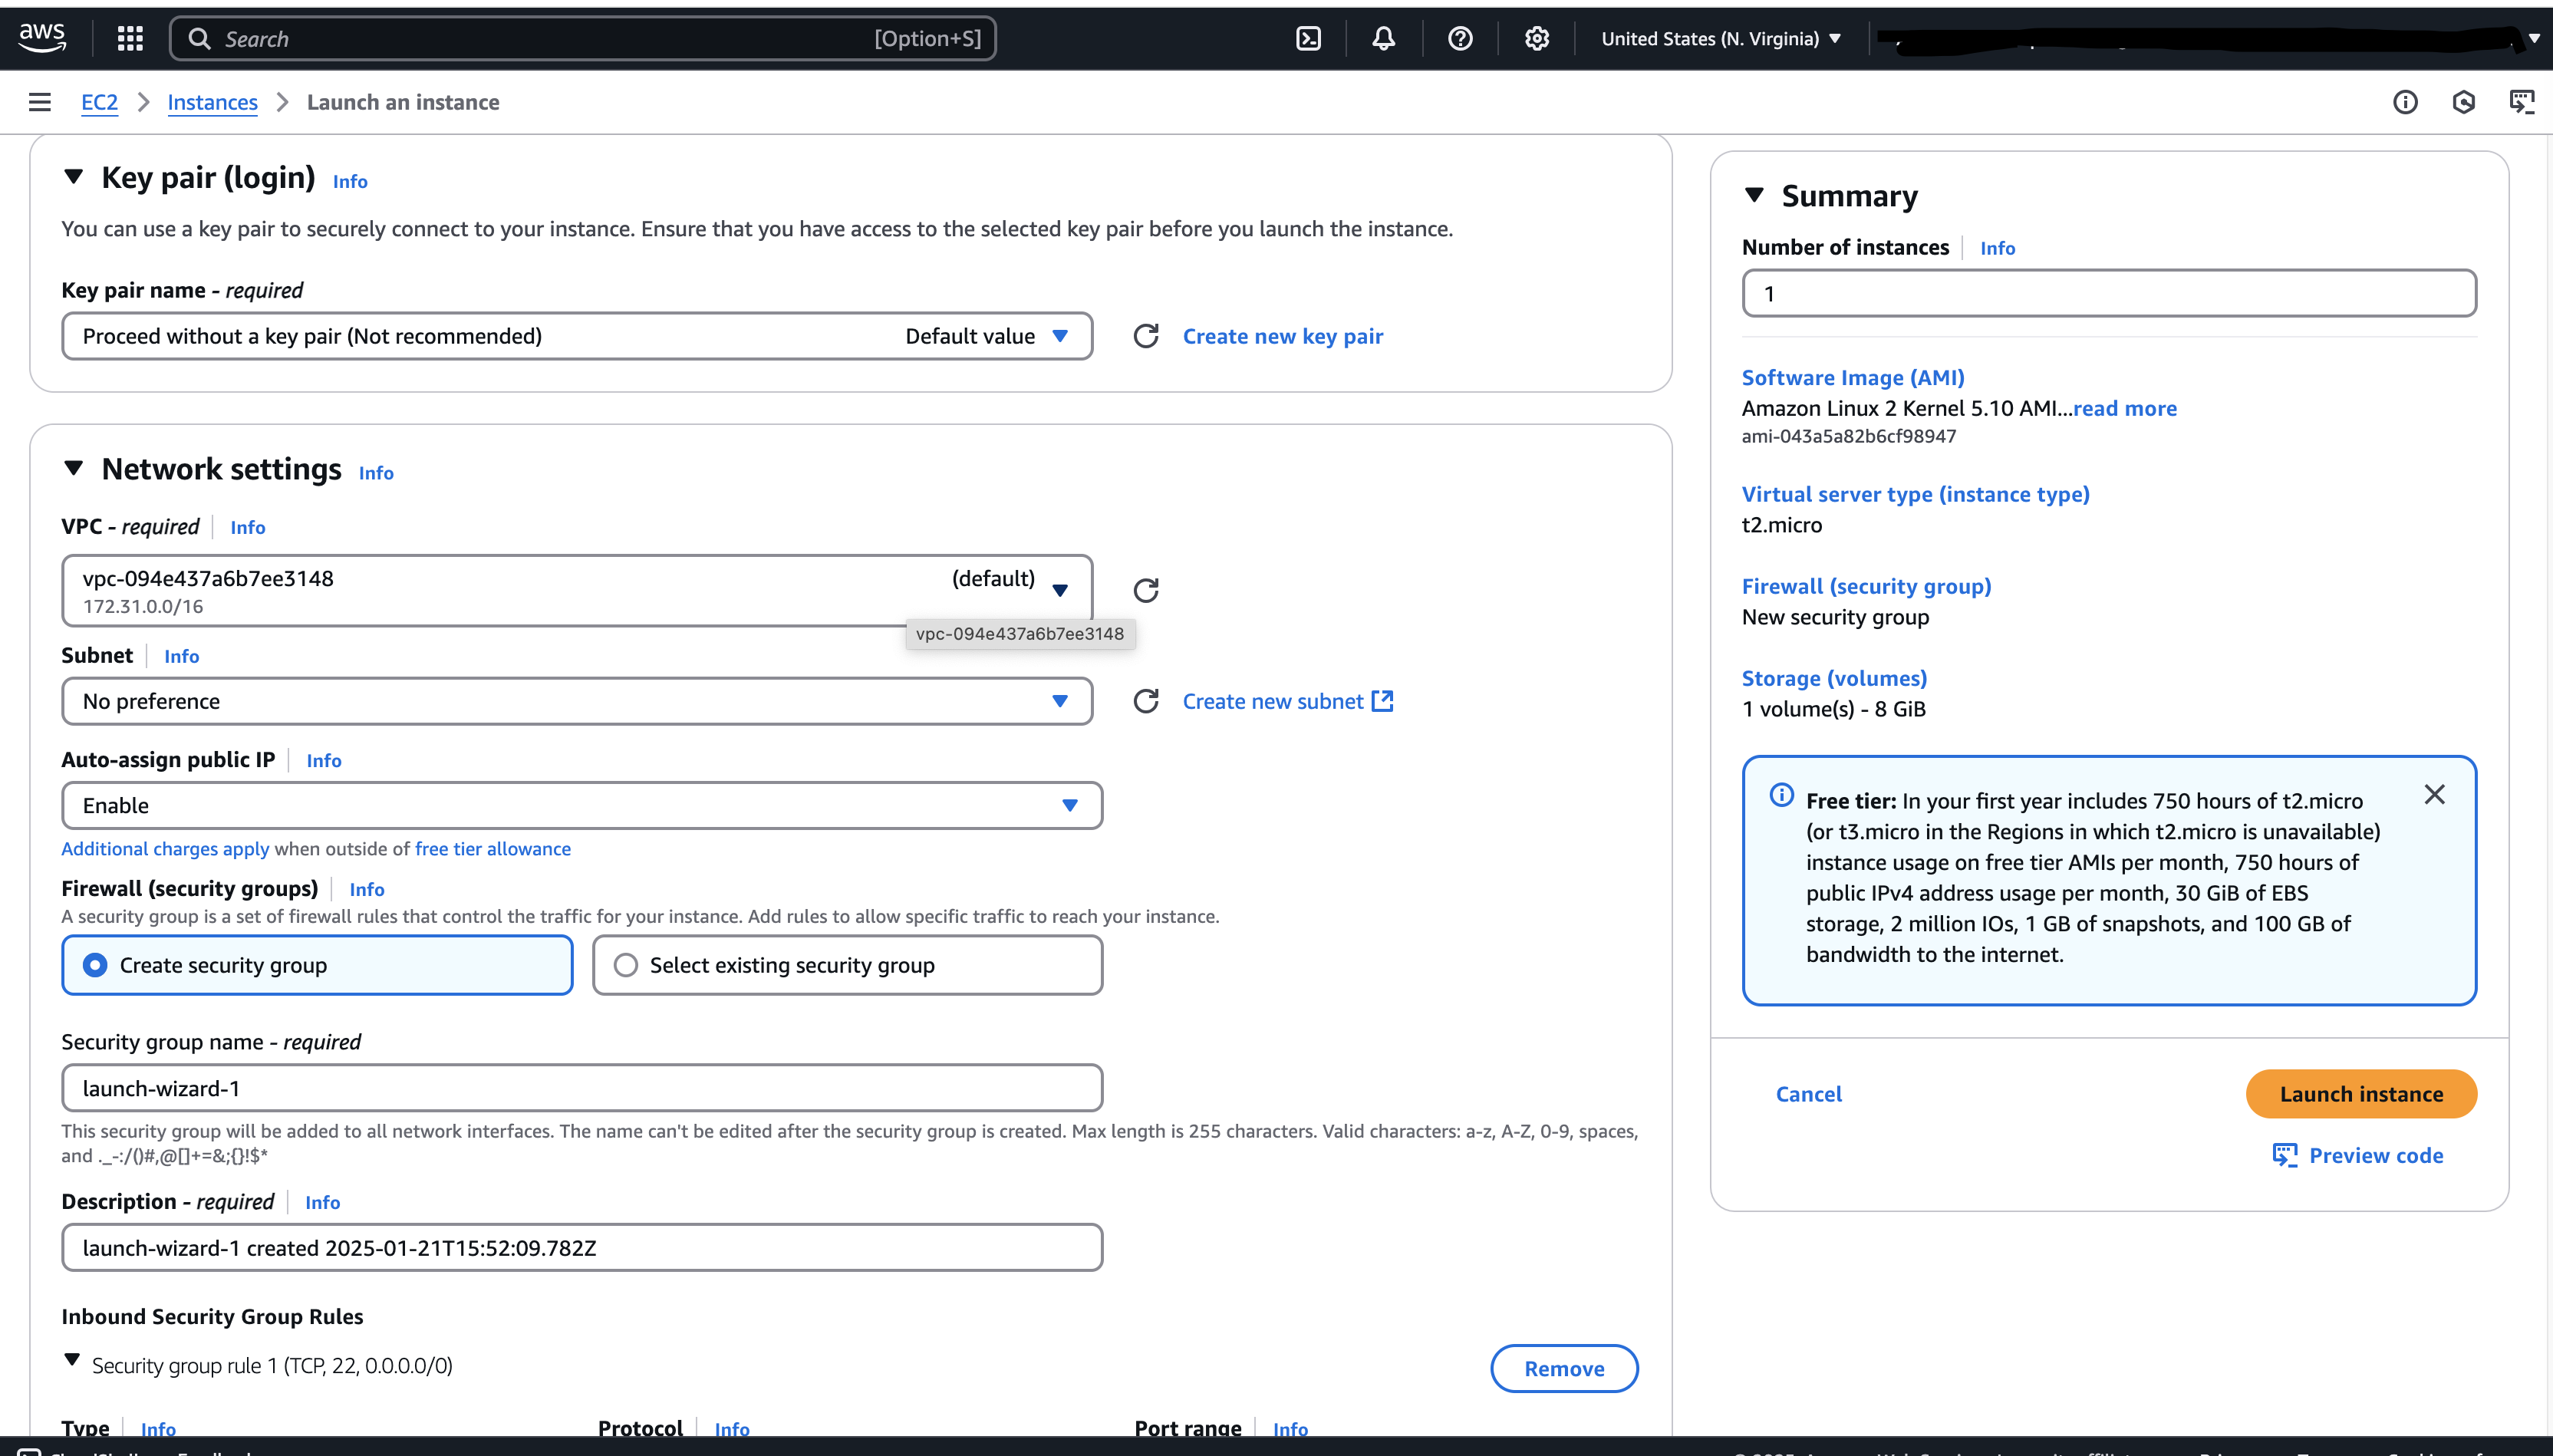The height and width of the screenshot is (1456, 2553).
Task: Click the Number of instances field
Action: (2109, 293)
